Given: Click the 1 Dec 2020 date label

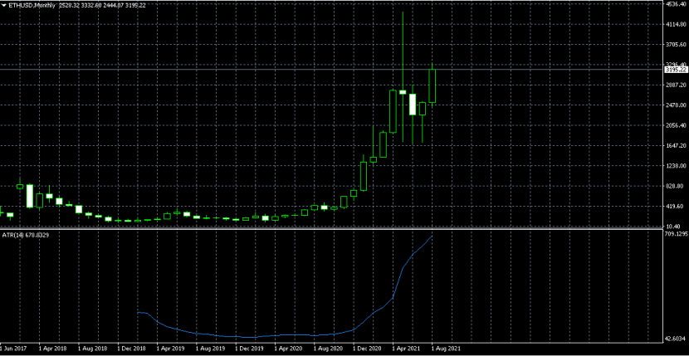Looking at the screenshot, I should 368,348.
